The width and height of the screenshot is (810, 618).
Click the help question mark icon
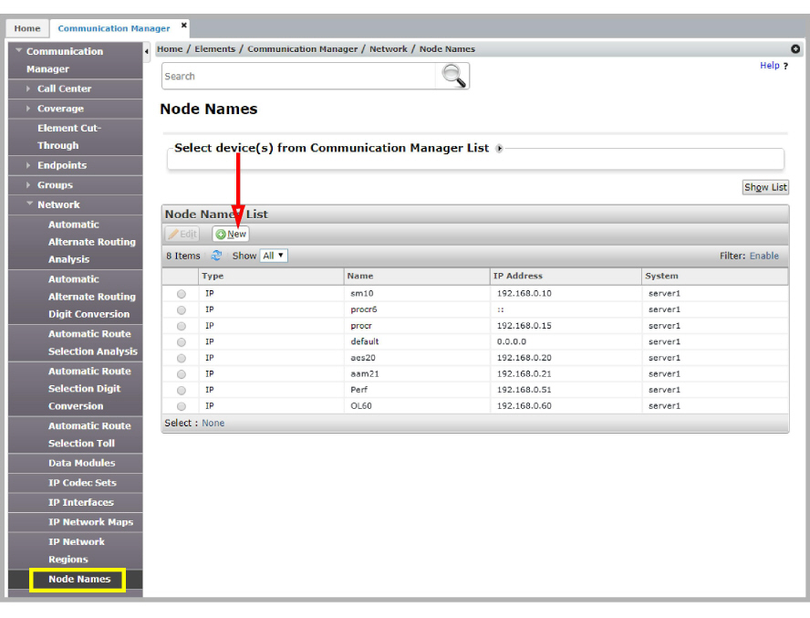click(x=785, y=67)
